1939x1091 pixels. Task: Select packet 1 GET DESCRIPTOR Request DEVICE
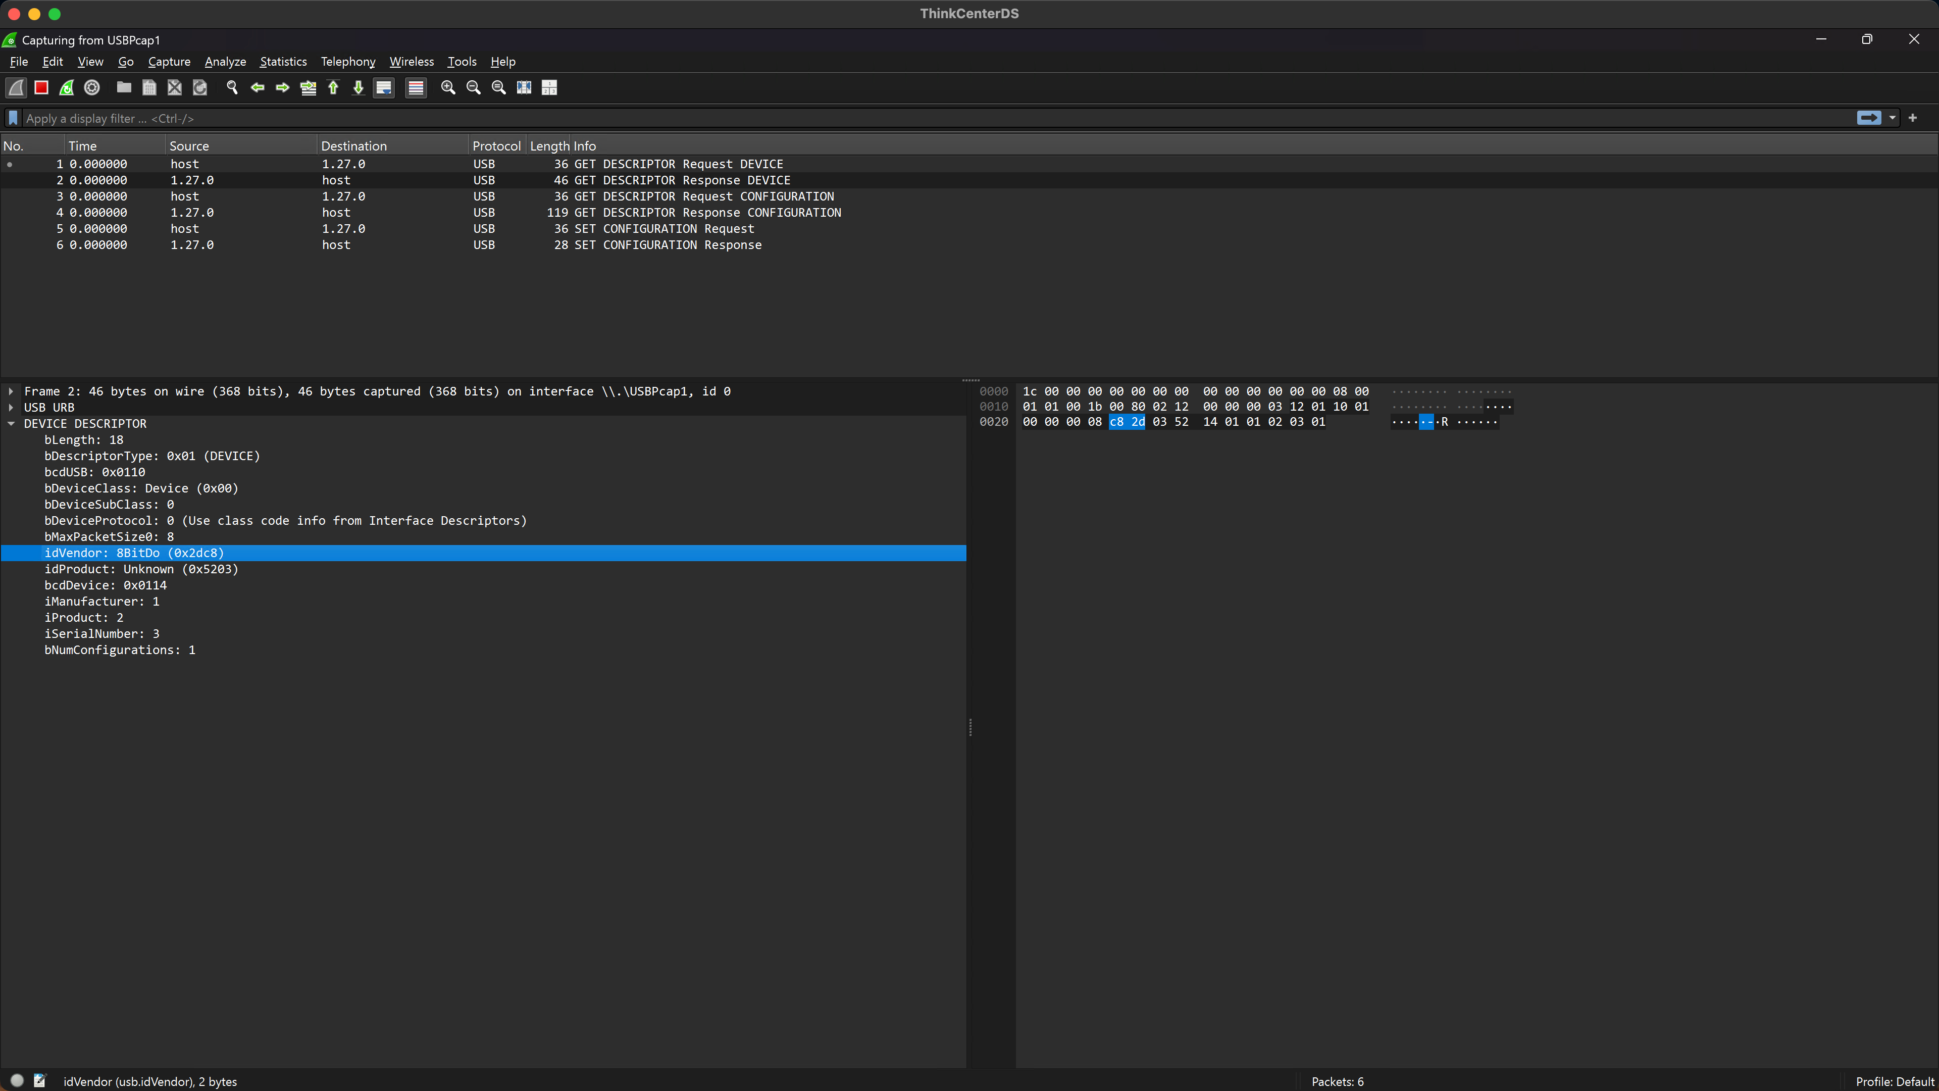pyautogui.click(x=969, y=164)
